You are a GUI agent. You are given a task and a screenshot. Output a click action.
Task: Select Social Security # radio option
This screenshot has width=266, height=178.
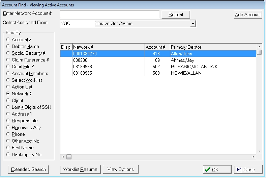coord(8,53)
